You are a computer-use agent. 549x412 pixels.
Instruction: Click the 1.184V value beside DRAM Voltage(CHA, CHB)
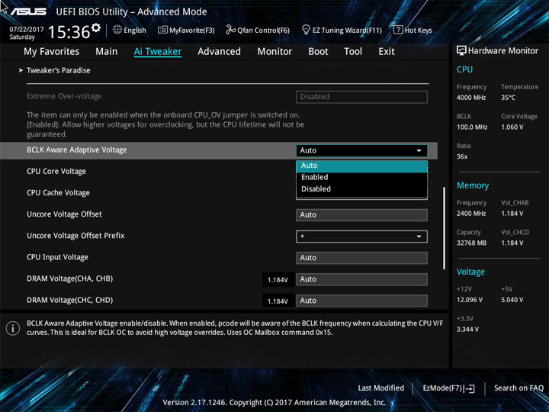pyautogui.click(x=278, y=280)
